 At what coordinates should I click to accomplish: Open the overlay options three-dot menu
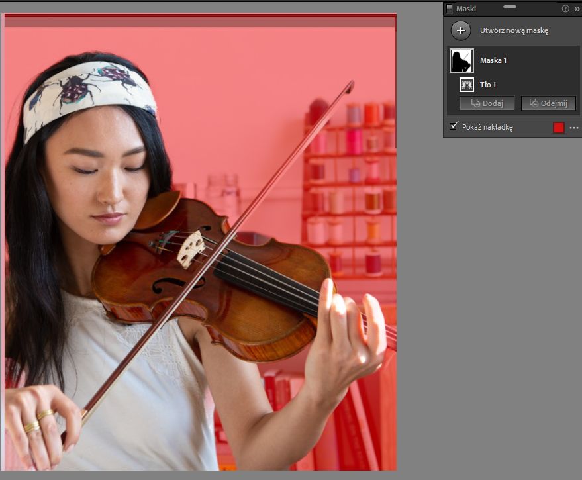[x=574, y=128]
